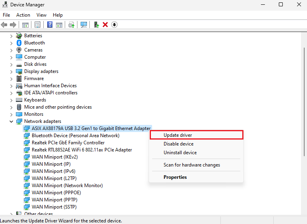The image size is (307, 224).
Task: Expand the Bluetooth node chevron
Action: (12, 43)
